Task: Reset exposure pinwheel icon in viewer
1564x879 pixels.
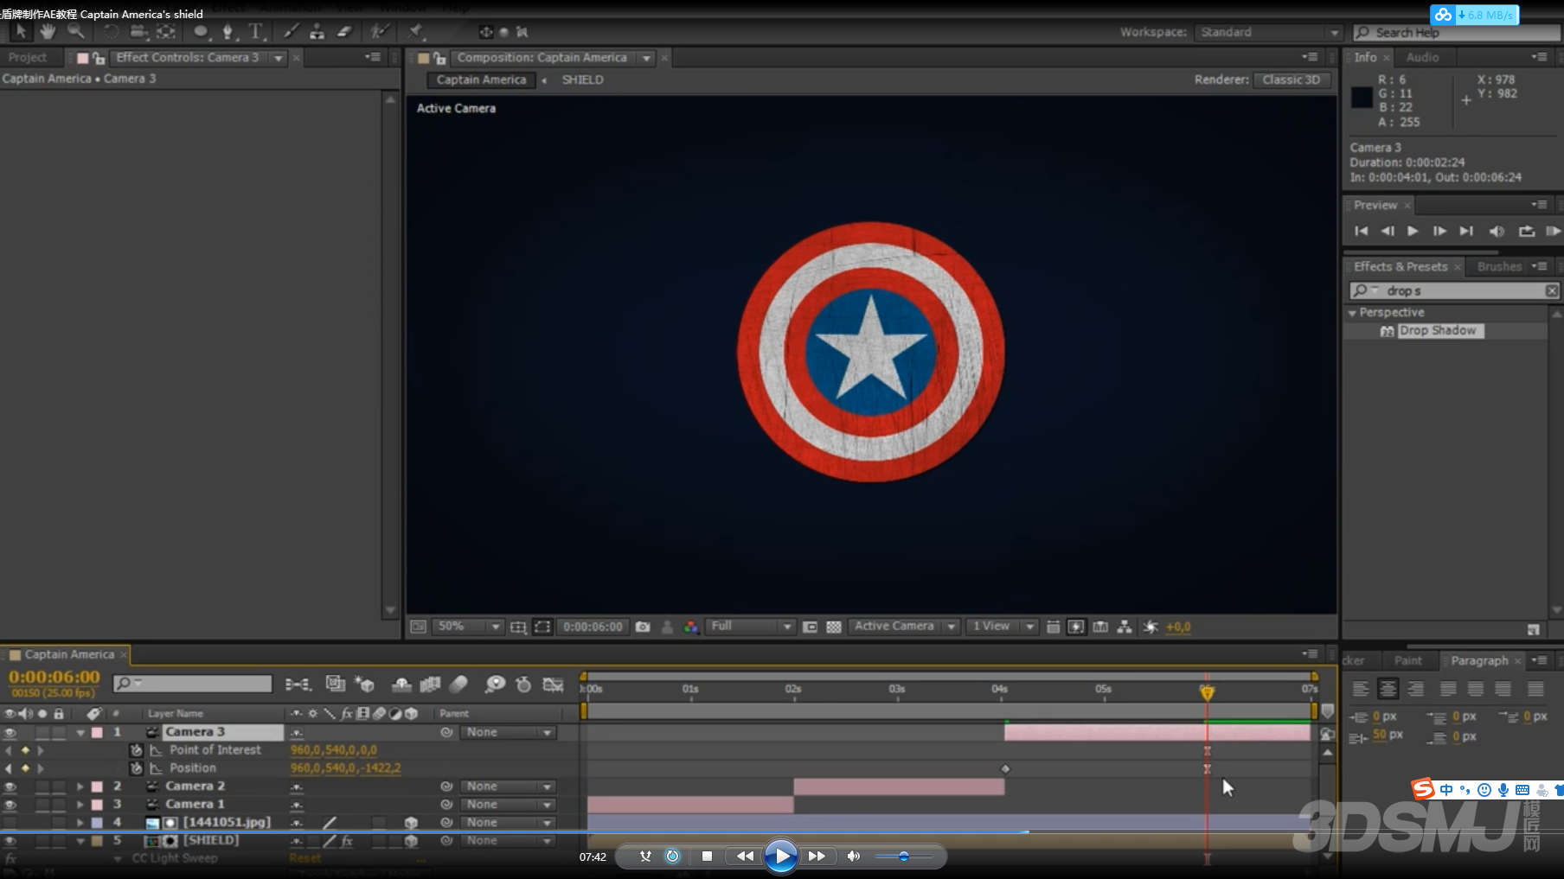Action: pos(1150,627)
